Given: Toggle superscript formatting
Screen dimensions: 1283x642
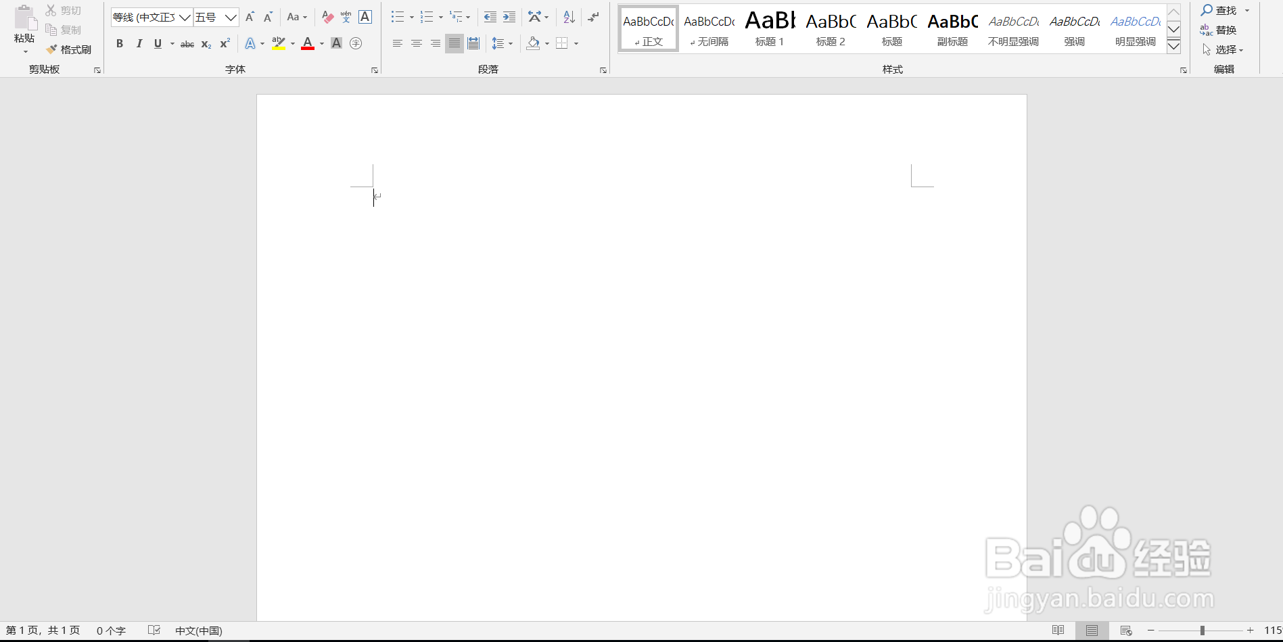Looking at the screenshot, I should 225,44.
